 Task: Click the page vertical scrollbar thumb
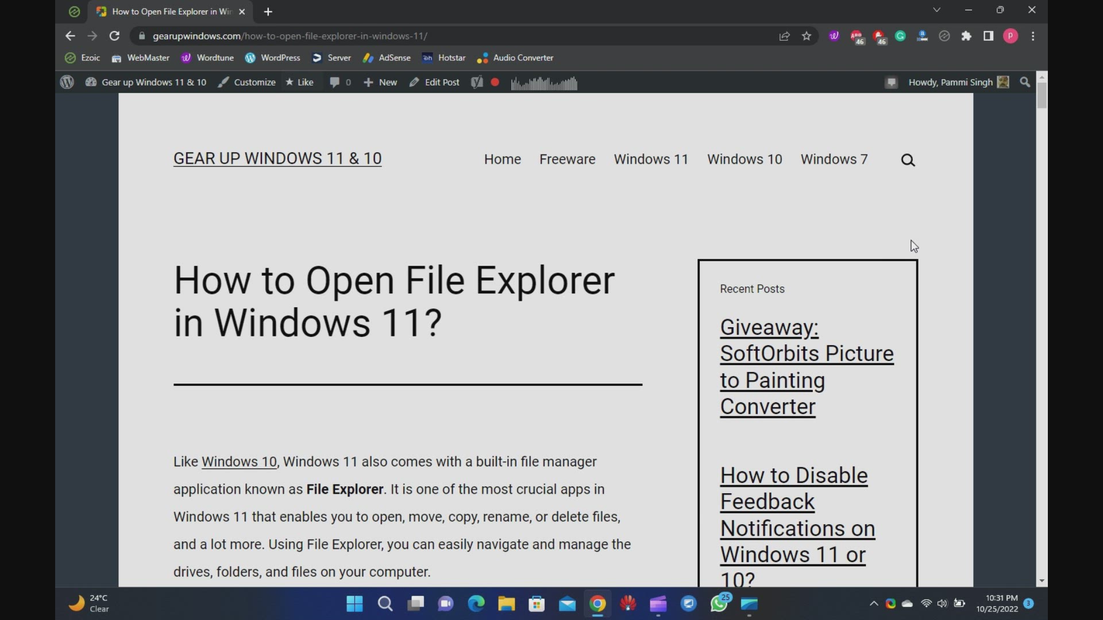[1042, 95]
